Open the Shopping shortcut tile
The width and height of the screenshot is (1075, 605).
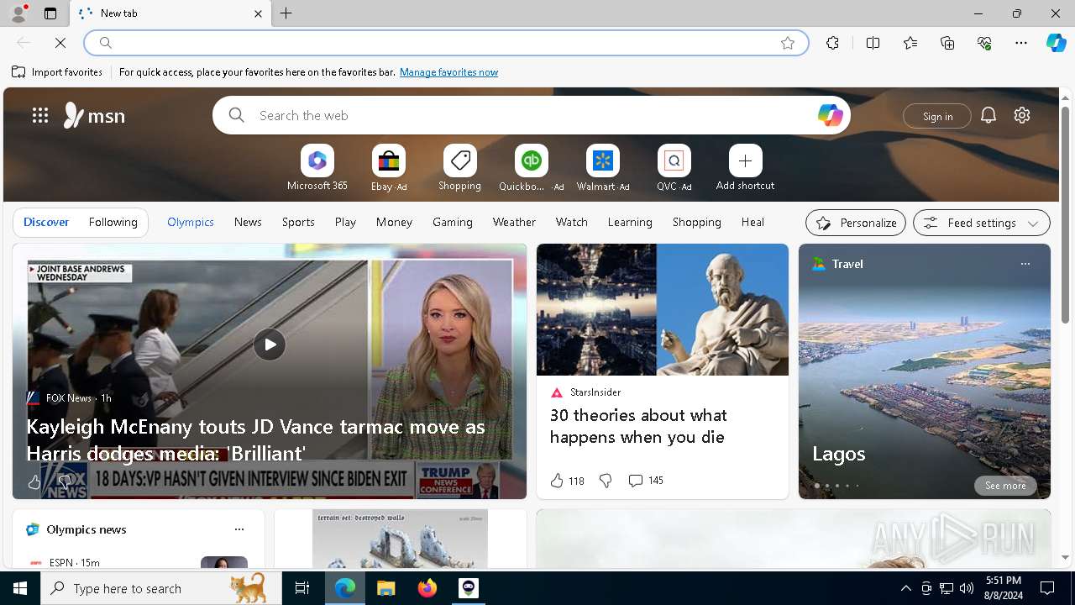click(x=459, y=168)
